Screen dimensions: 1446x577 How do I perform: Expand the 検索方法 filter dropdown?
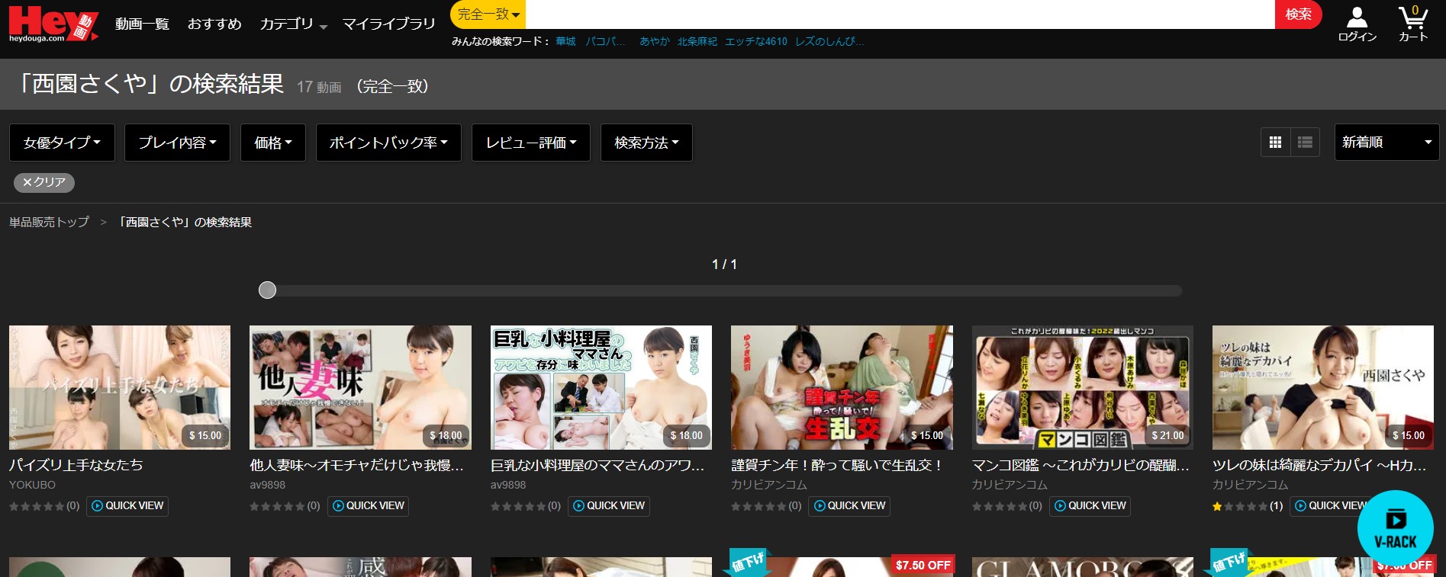(646, 143)
